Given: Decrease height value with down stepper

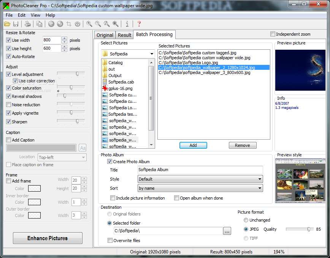Looking at the screenshot, I should pos(65,50).
